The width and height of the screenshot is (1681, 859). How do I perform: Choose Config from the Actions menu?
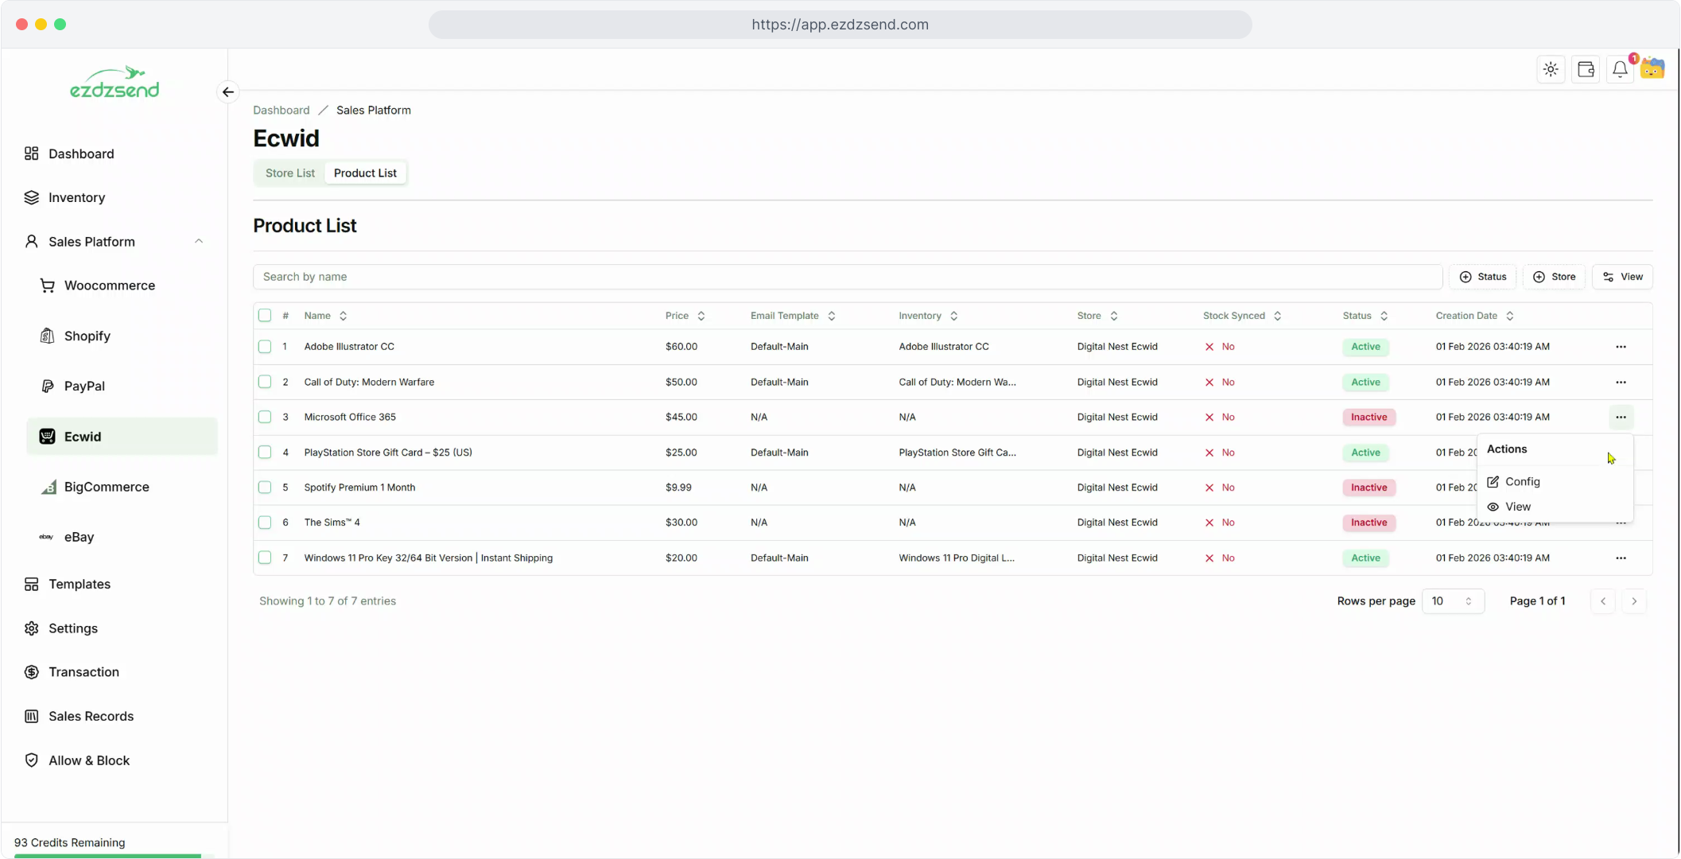pyautogui.click(x=1522, y=482)
